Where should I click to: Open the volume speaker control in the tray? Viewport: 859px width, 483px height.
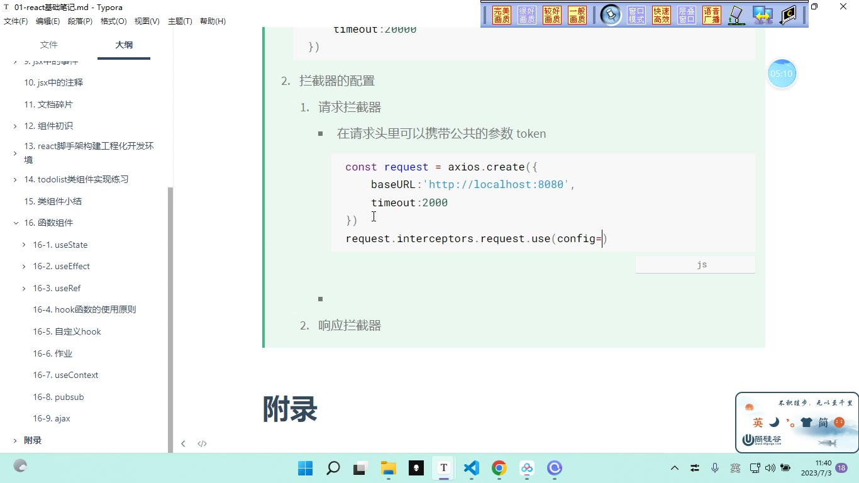770,468
